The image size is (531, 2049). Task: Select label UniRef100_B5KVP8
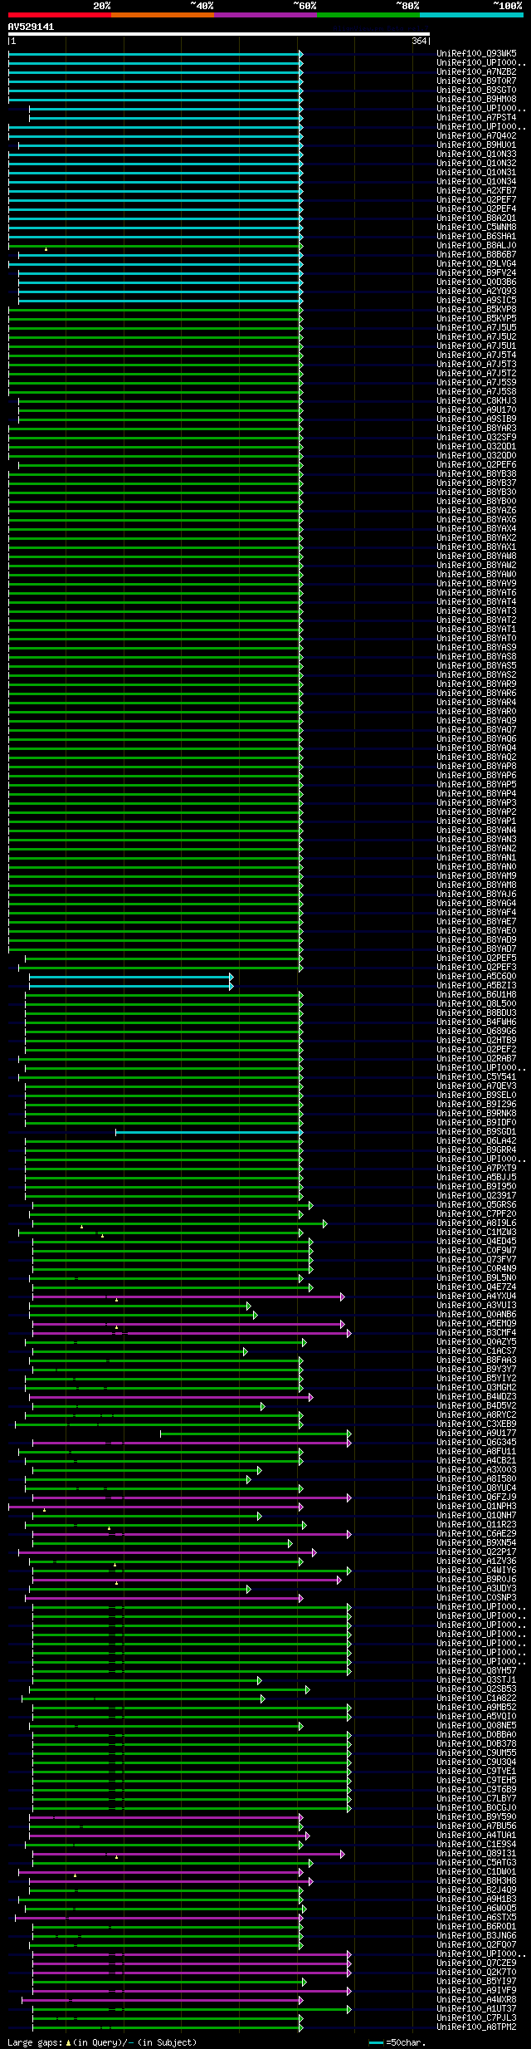pos(476,309)
